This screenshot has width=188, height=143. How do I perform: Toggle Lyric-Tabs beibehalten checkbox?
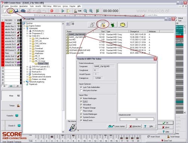(81, 87)
